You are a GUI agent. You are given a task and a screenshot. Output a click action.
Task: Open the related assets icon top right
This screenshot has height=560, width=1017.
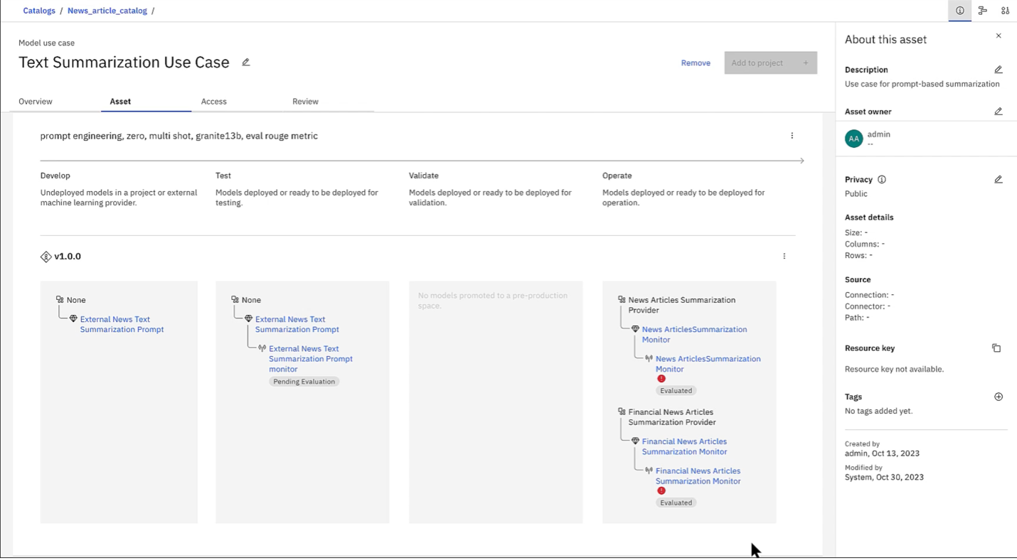click(1005, 11)
